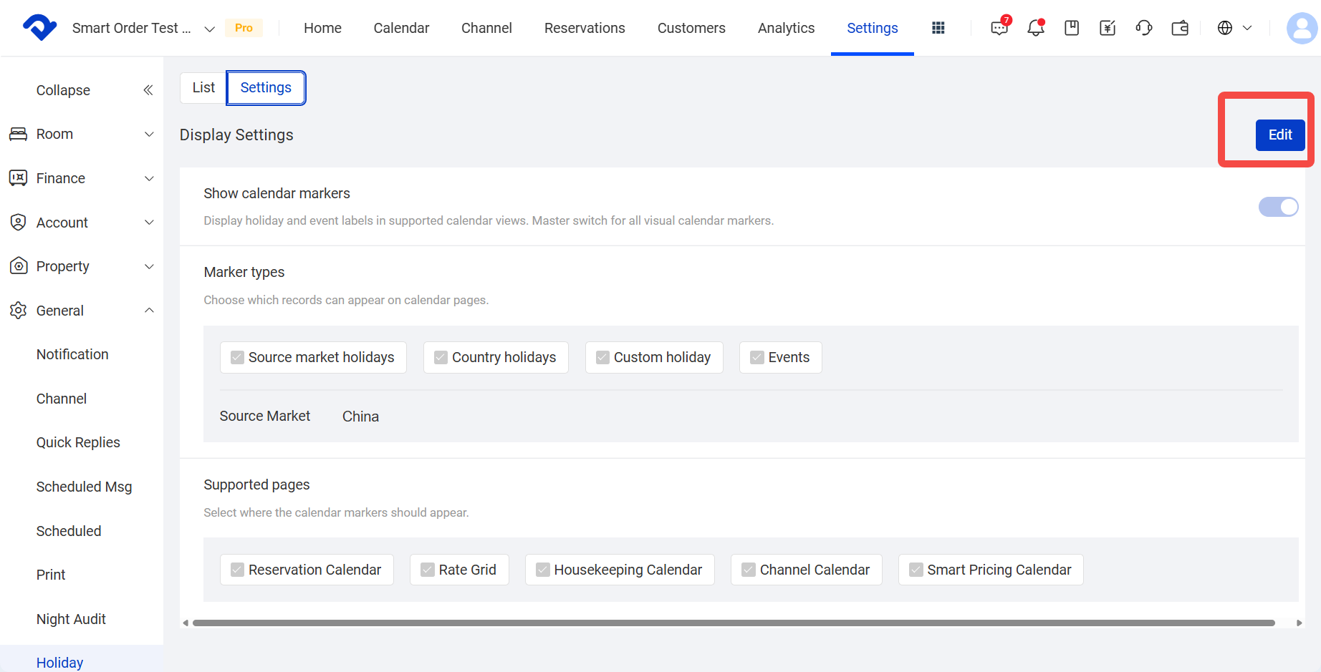This screenshot has height=672, width=1321.
Task: Open the headset support icon
Action: [1144, 28]
